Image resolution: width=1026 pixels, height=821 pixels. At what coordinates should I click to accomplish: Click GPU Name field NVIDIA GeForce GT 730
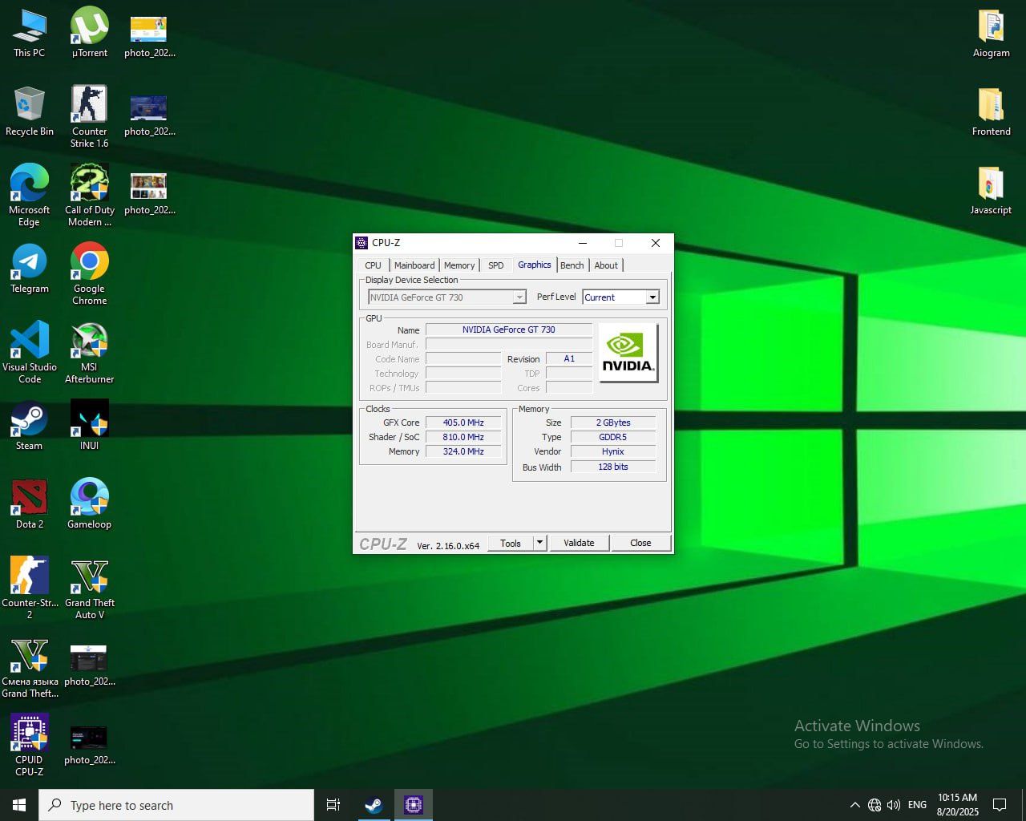509,330
